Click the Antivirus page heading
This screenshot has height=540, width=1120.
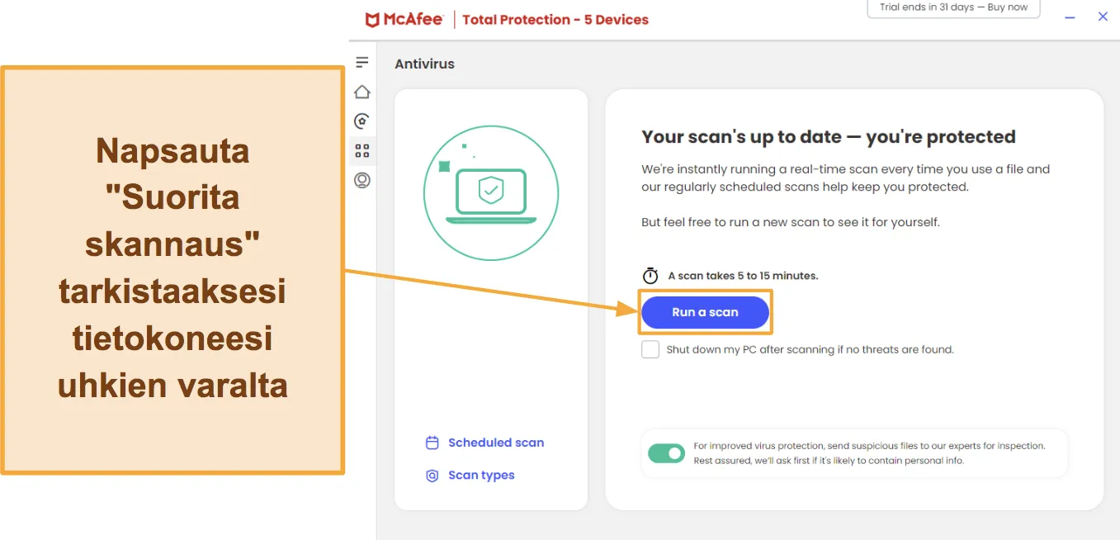pos(424,64)
